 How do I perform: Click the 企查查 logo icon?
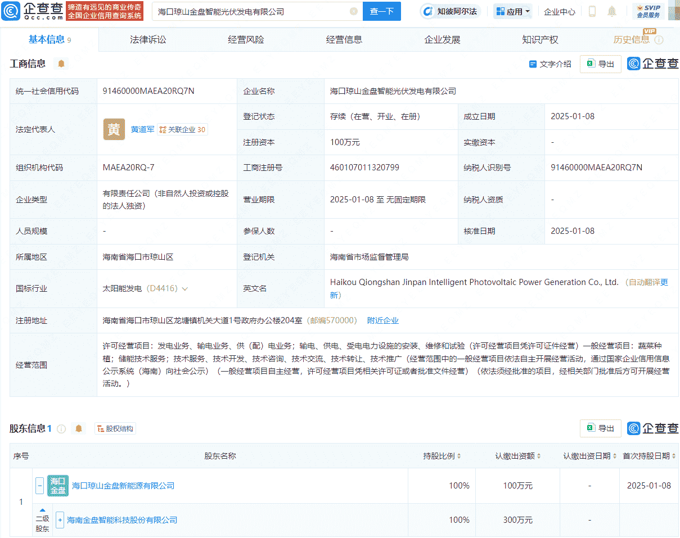(x=13, y=11)
